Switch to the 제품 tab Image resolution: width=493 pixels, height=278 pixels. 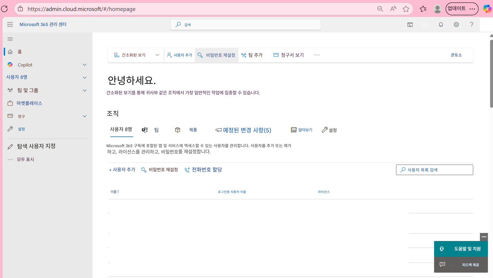(x=186, y=130)
